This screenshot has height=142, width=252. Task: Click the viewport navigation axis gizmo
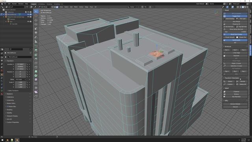coord(217,13)
